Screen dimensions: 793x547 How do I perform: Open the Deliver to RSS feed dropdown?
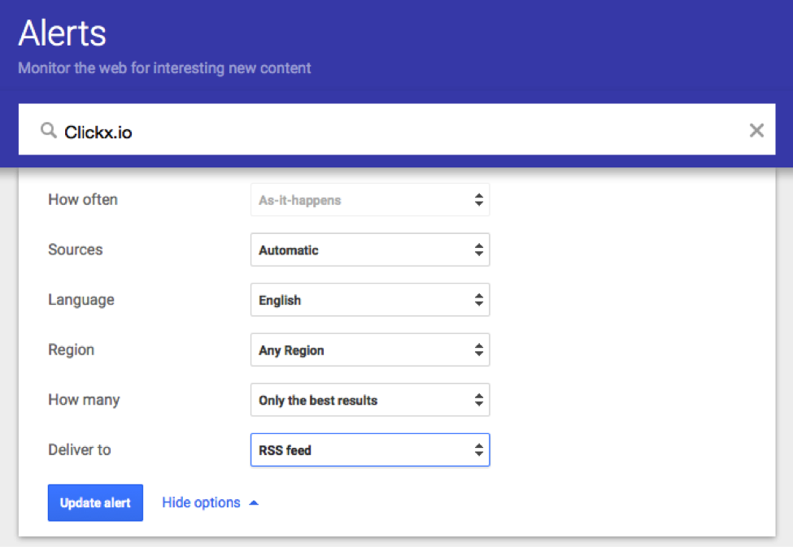370,450
